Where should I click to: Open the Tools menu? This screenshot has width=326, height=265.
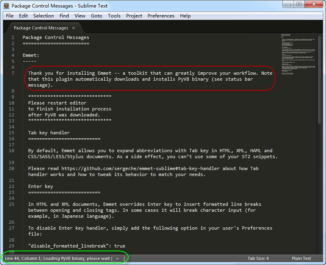(x=114, y=16)
